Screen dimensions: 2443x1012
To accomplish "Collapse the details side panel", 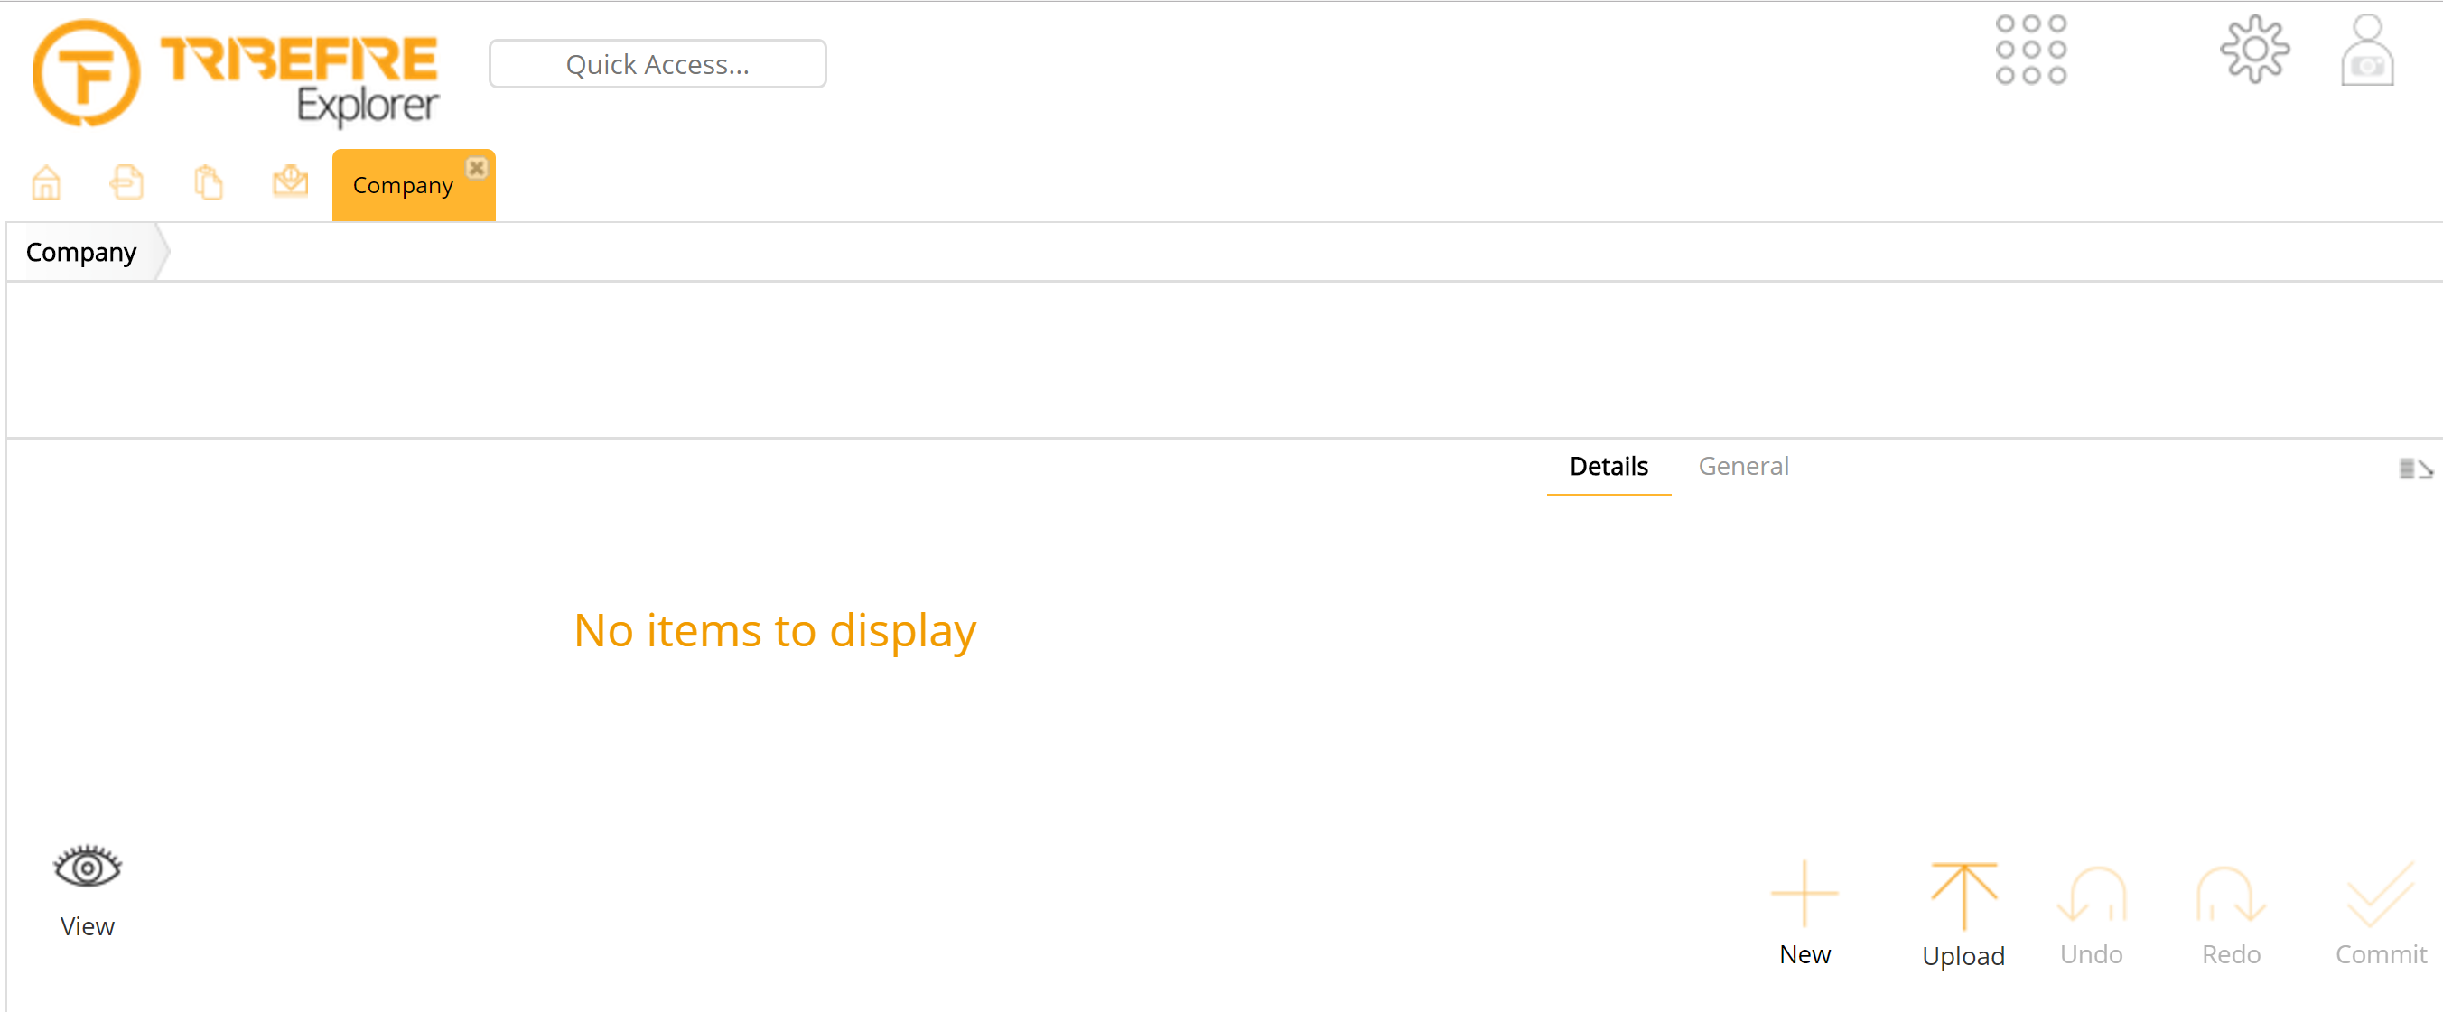I will (2414, 469).
